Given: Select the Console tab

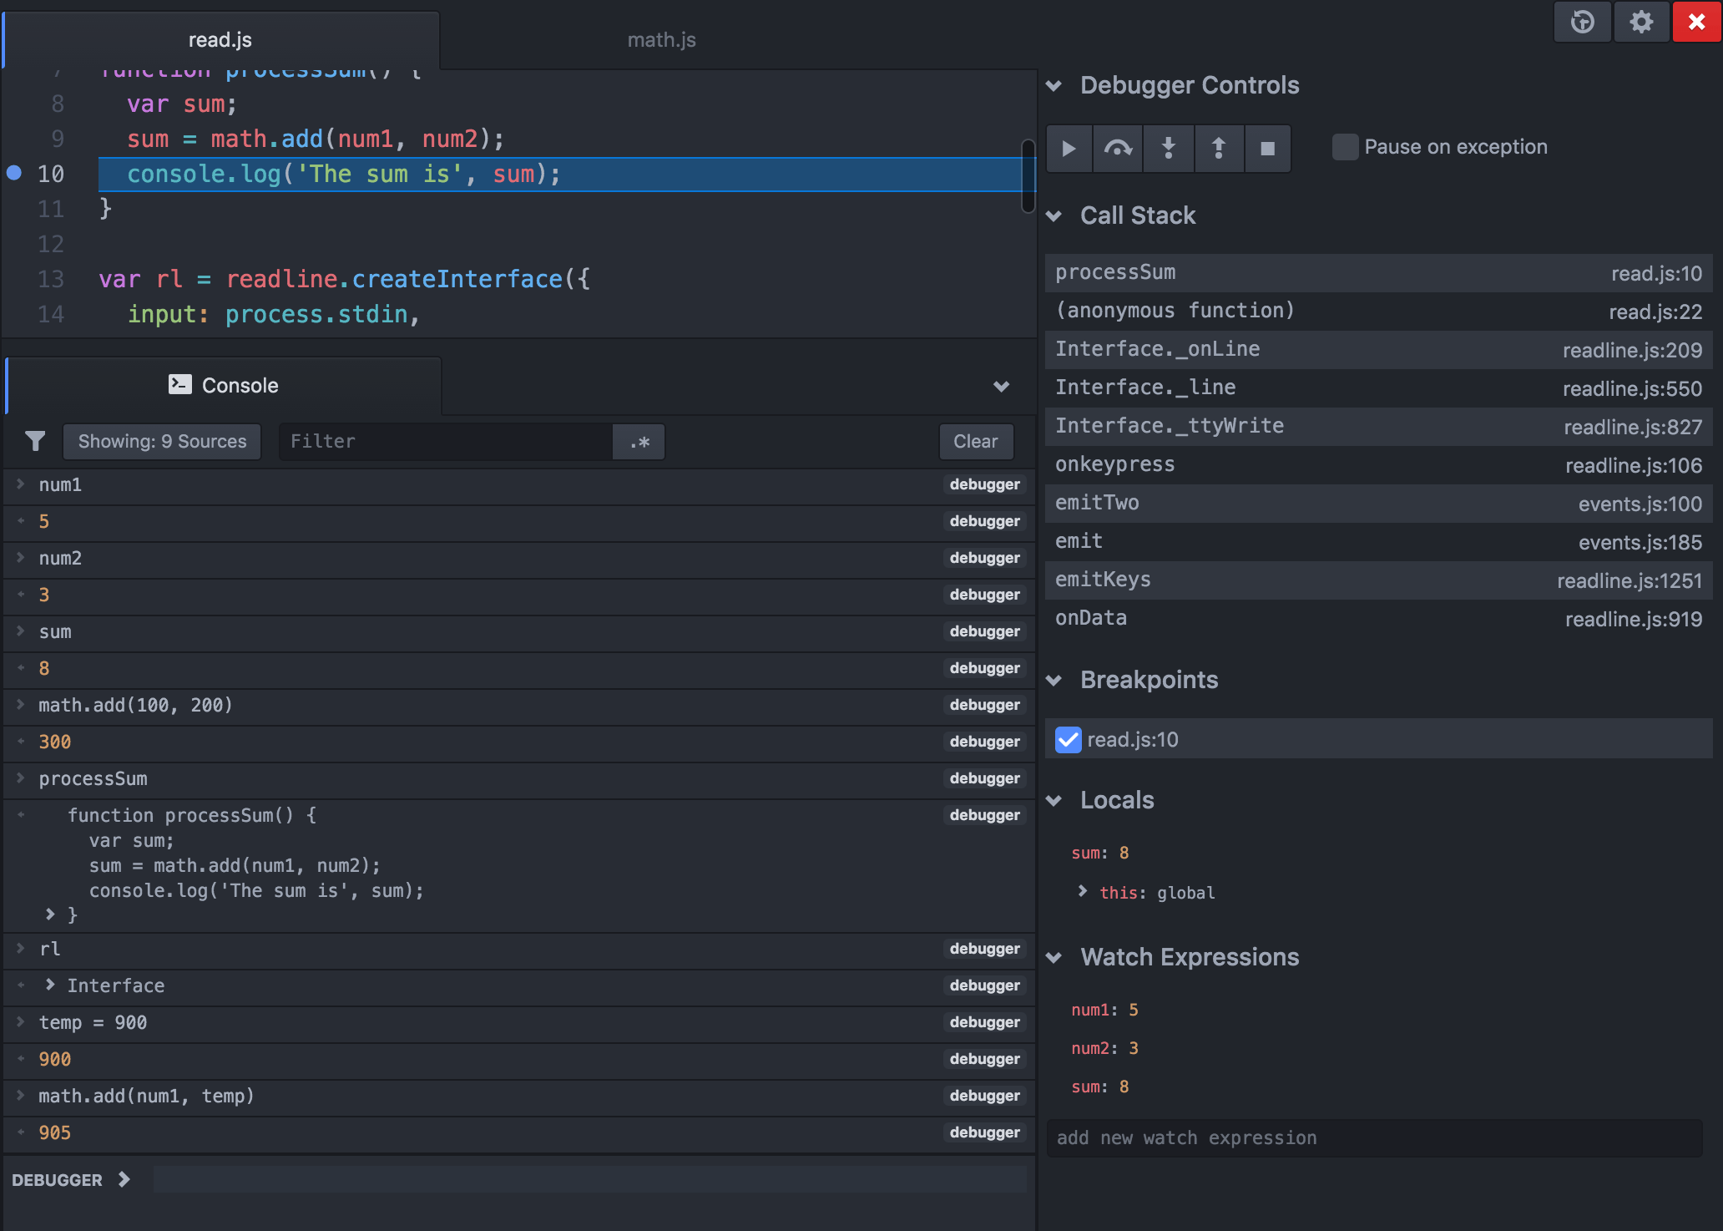Looking at the screenshot, I should pyautogui.click(x=223, y=385).
